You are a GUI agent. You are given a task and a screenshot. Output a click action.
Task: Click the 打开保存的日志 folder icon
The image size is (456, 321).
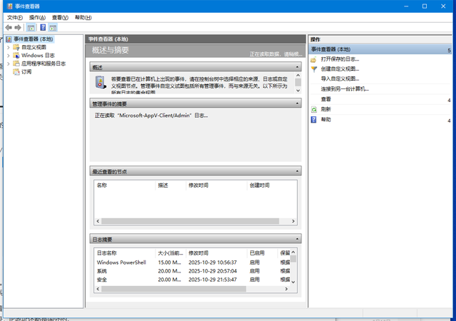coord(313,59)
